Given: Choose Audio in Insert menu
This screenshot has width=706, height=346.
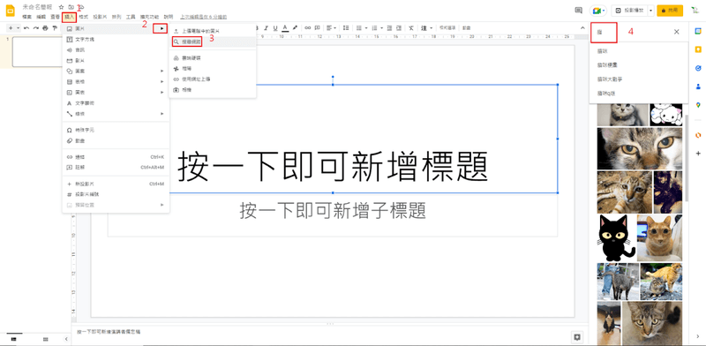Looking at the screenshot, I should click(x=116, y=50).
